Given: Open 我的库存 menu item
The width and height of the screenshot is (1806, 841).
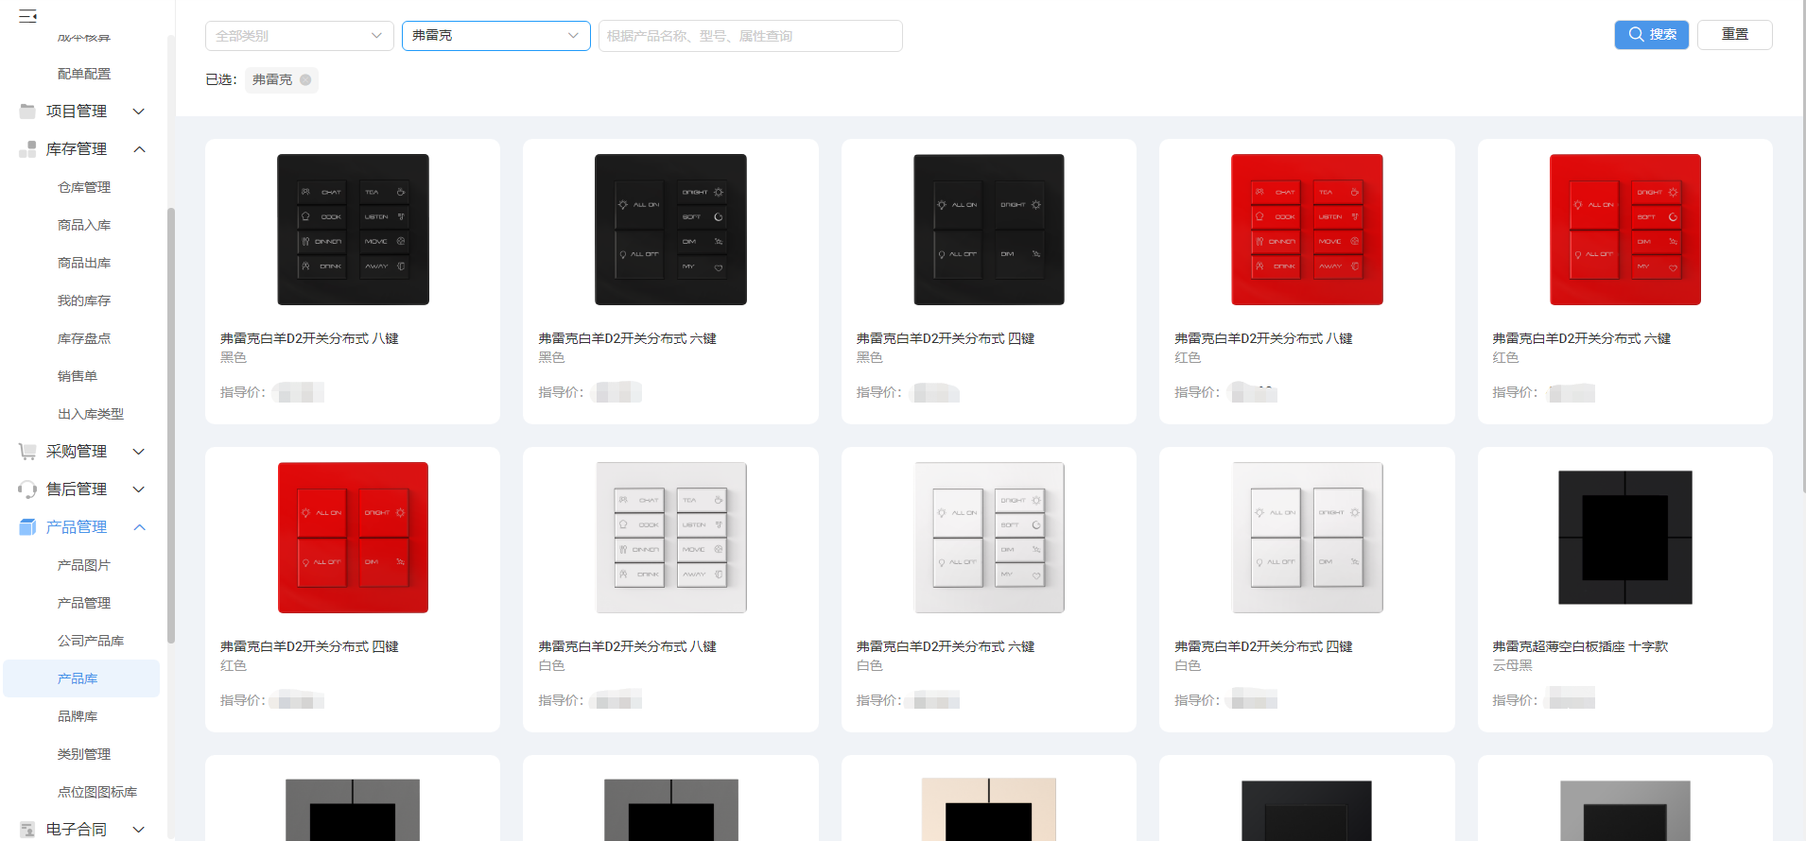Looking at the screenshot, I should coord(84,300).
